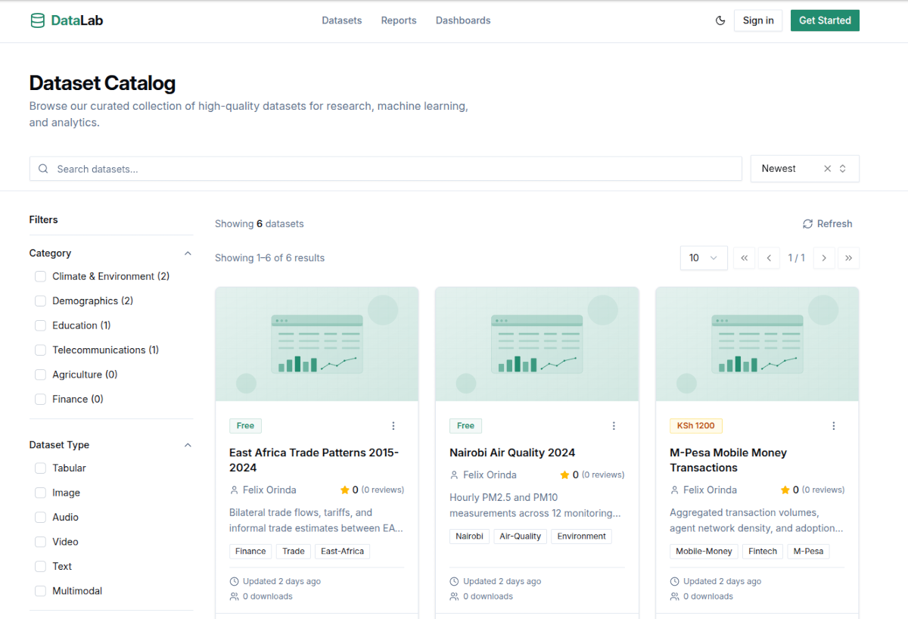Click the Air-Quality tag

(x=521, y=537)
